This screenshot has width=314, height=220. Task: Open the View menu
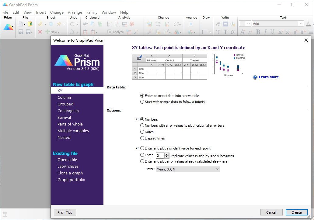point(27,12)
